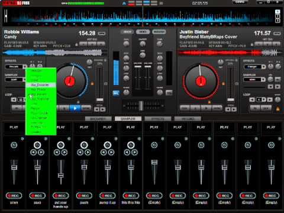The height and width of the screenshot is (213, 284).
Task: Switch to the BROWSER tab
Action: click(98, 119)
